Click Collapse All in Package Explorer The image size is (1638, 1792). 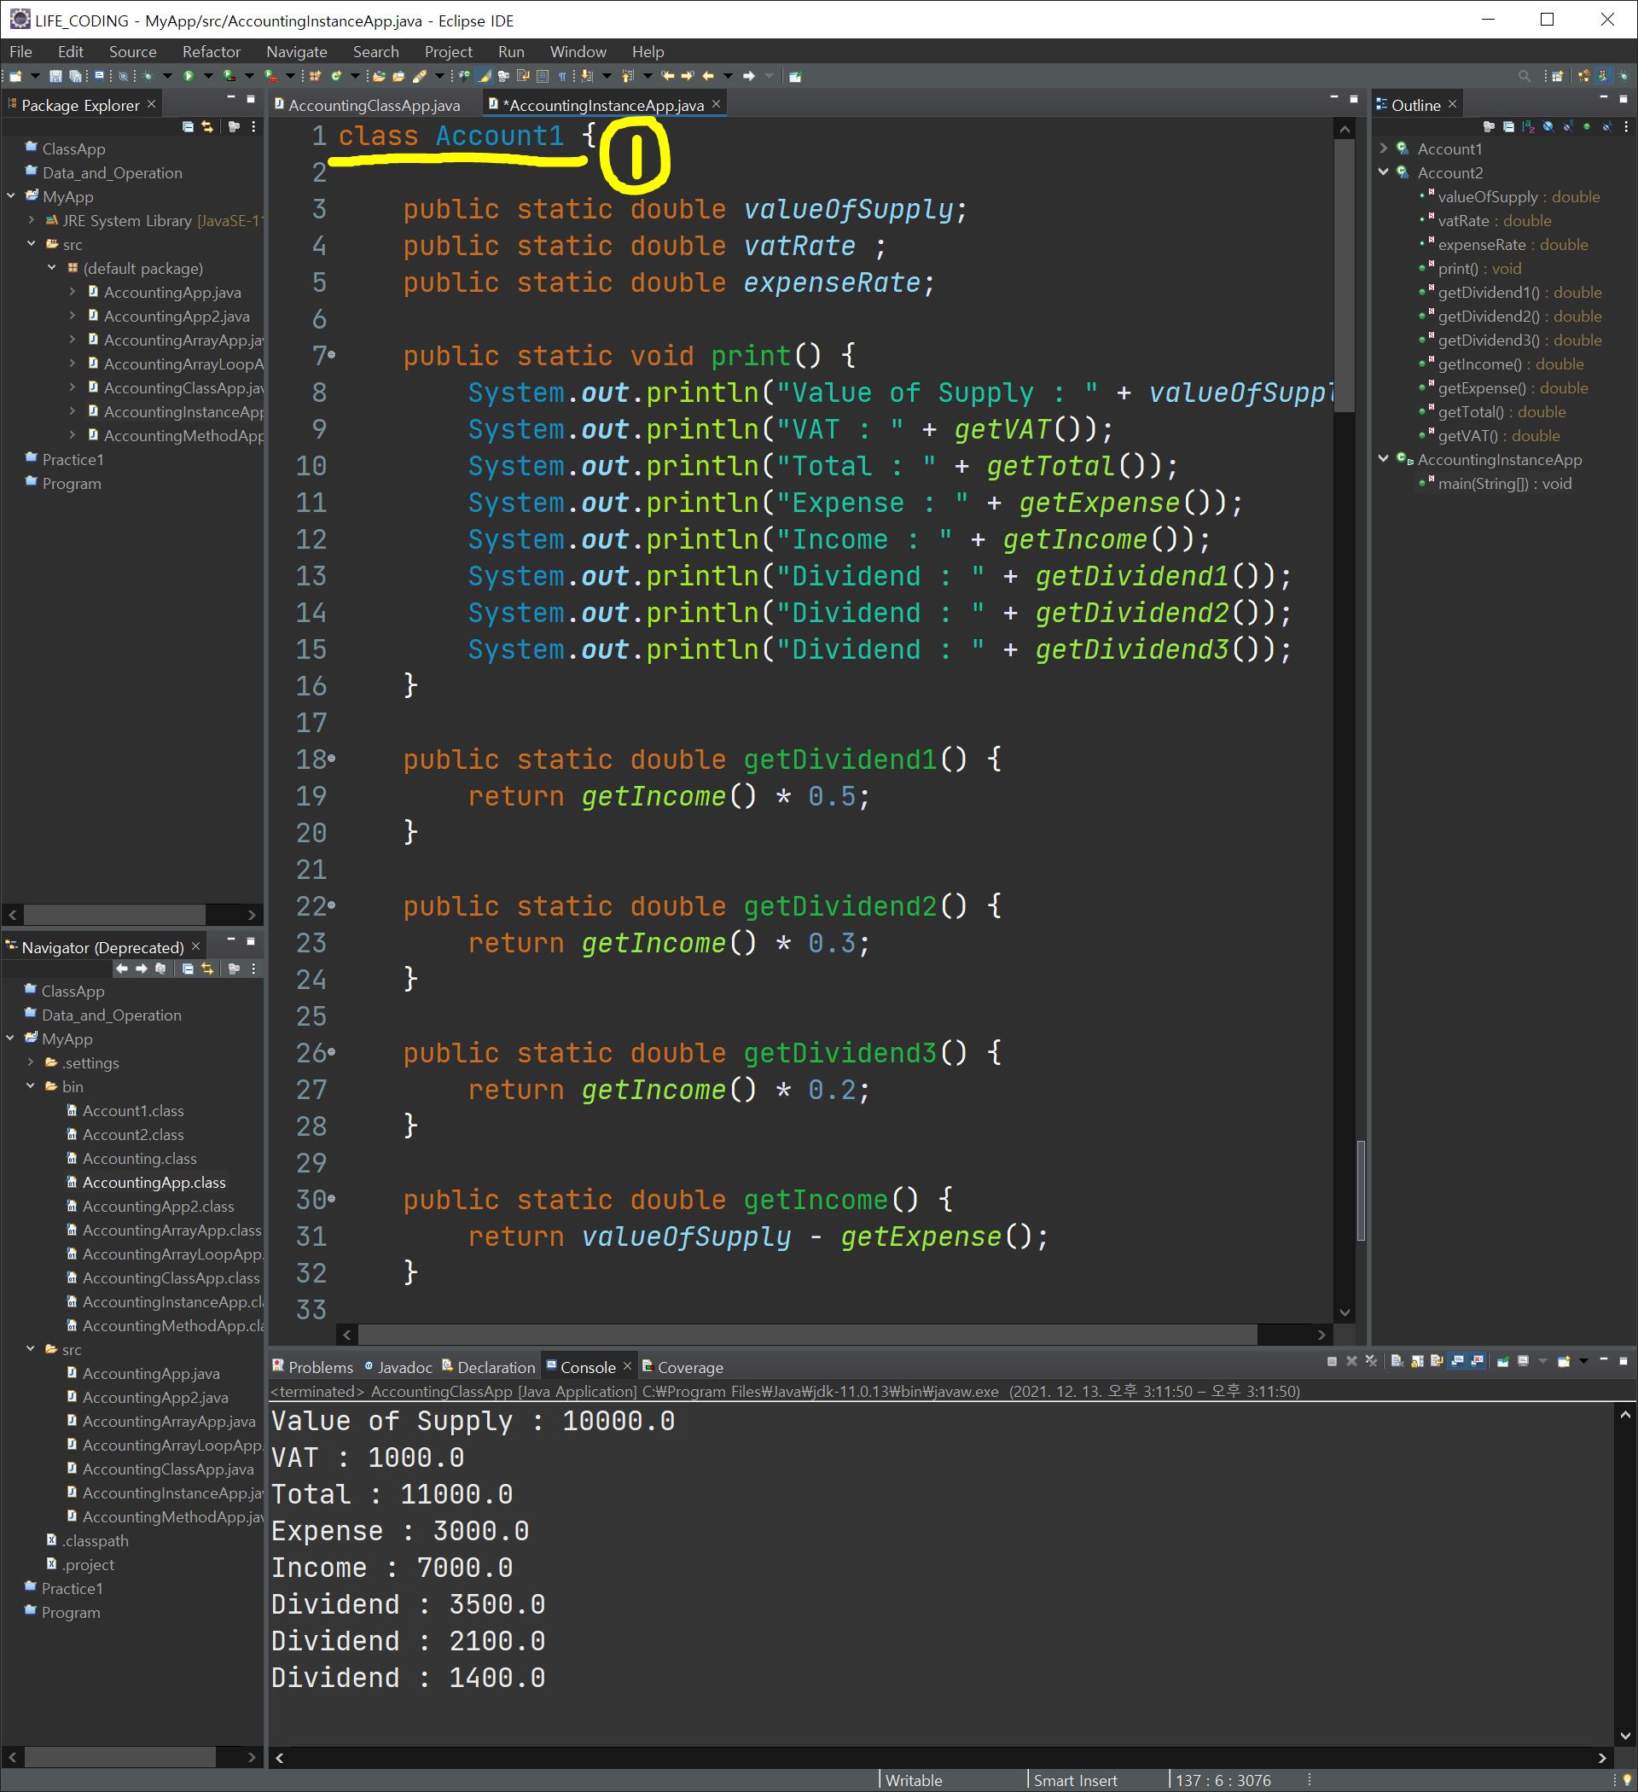(188, 127)
